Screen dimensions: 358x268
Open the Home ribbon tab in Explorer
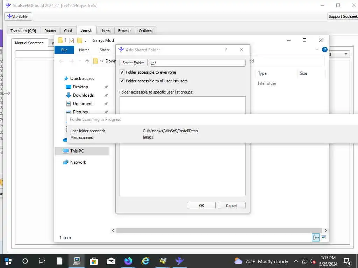(x=84, y=50)
